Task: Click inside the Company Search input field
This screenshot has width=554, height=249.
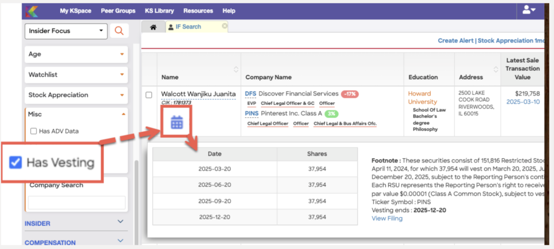Action: coord(77,203)
